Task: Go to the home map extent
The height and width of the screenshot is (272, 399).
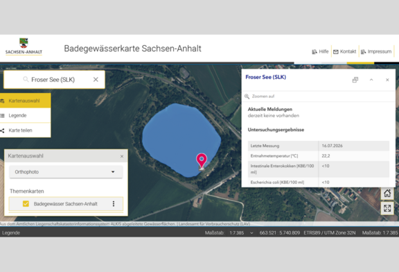Action: click(x=387, y=194)
